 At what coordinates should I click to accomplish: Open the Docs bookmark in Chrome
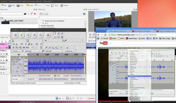point(142,38)
